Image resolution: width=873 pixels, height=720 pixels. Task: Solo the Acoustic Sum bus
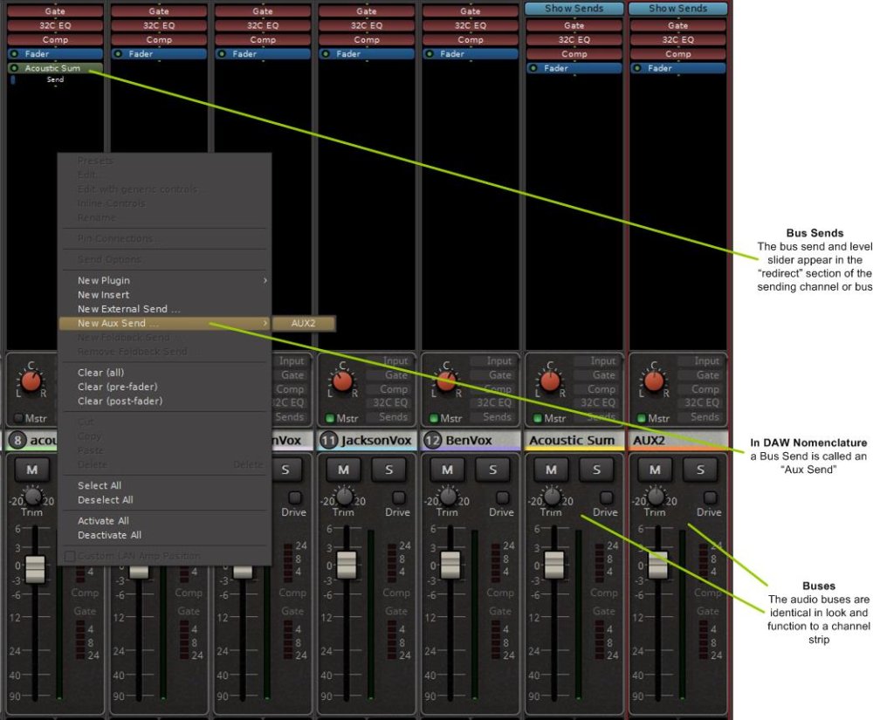click(x=596, y=469)
